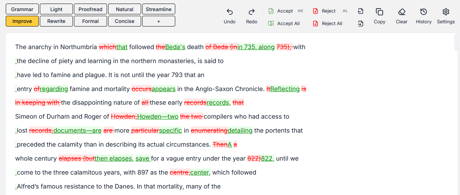Switch to Proofread mode
The width and height of the screenshot is (460, 195).
tap(90, 9)
